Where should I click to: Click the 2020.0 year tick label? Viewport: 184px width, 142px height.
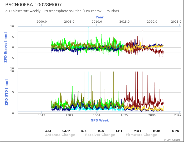[x=152, y=22]
